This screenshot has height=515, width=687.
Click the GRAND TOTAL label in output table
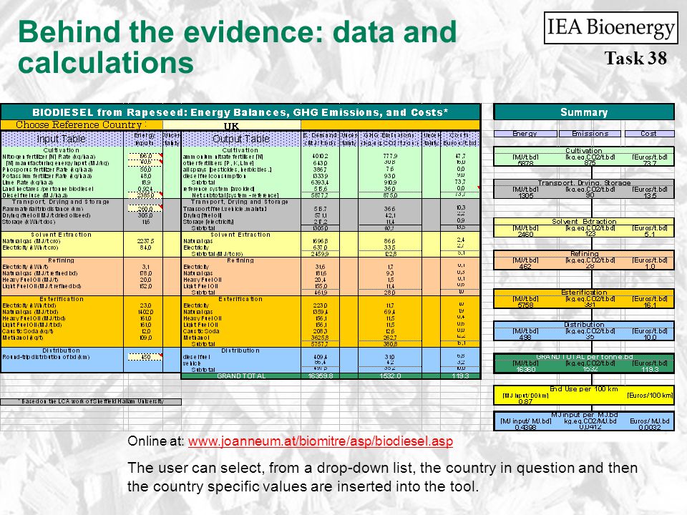click(241, 376)
